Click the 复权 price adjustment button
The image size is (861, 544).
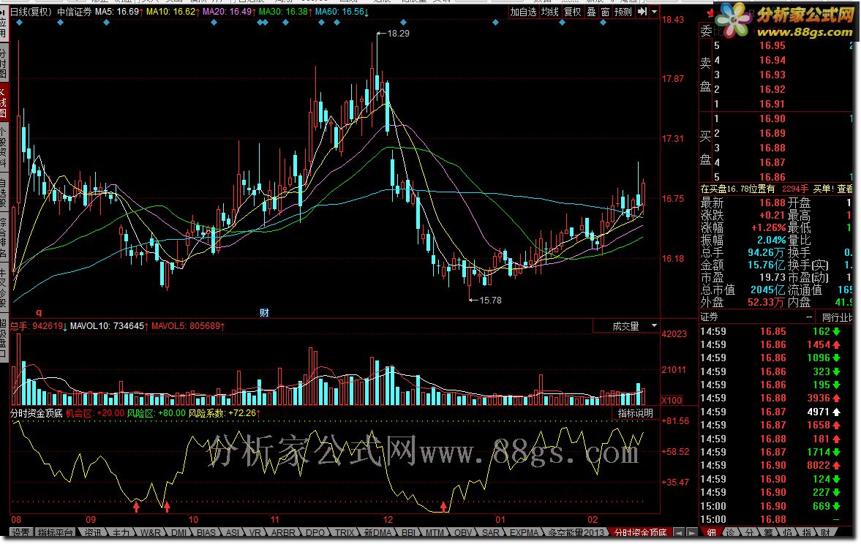pyautogui.click(x=572, y=12)
